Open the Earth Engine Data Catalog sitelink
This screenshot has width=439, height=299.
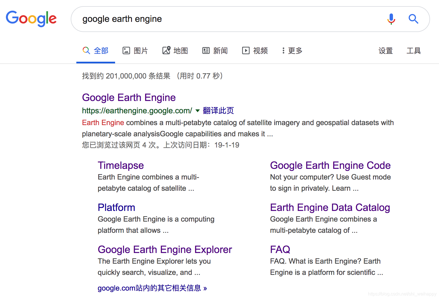[x=330, y=208]
